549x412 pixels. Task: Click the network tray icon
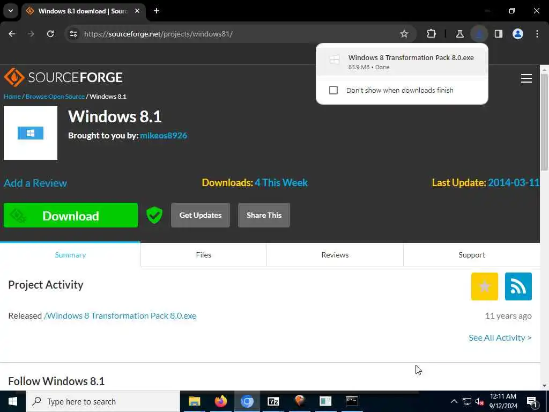pos(467,401)
